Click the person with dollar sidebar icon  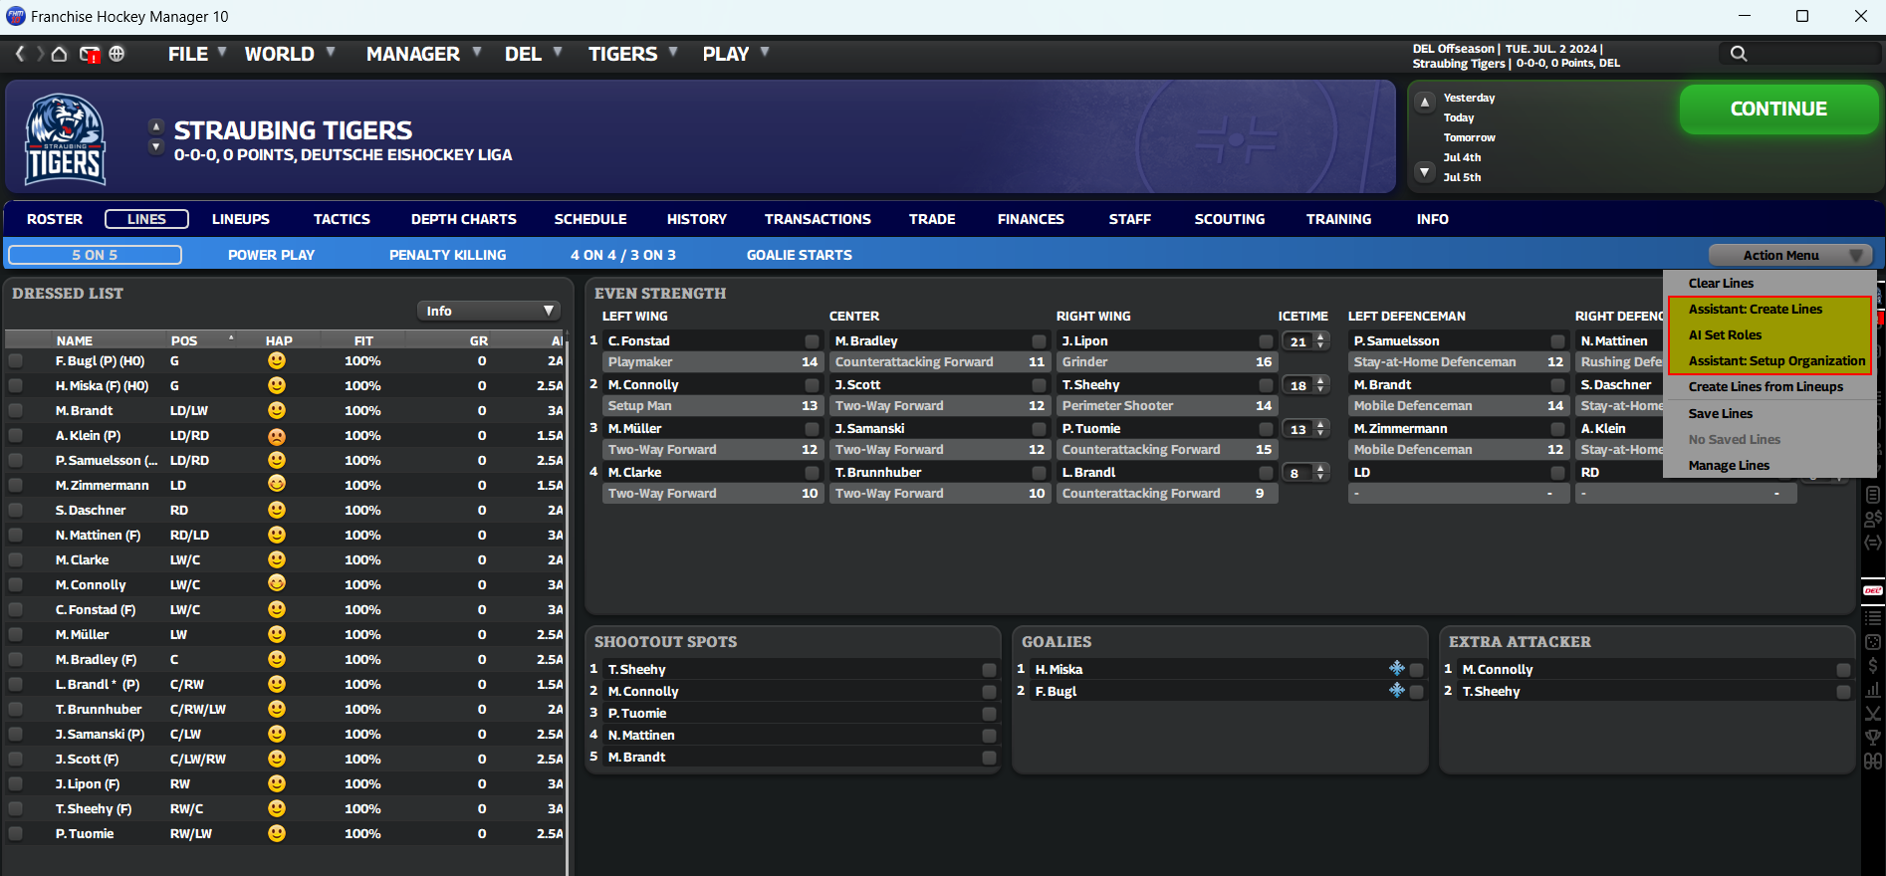pyautogui.click(x=1873, y=519)
